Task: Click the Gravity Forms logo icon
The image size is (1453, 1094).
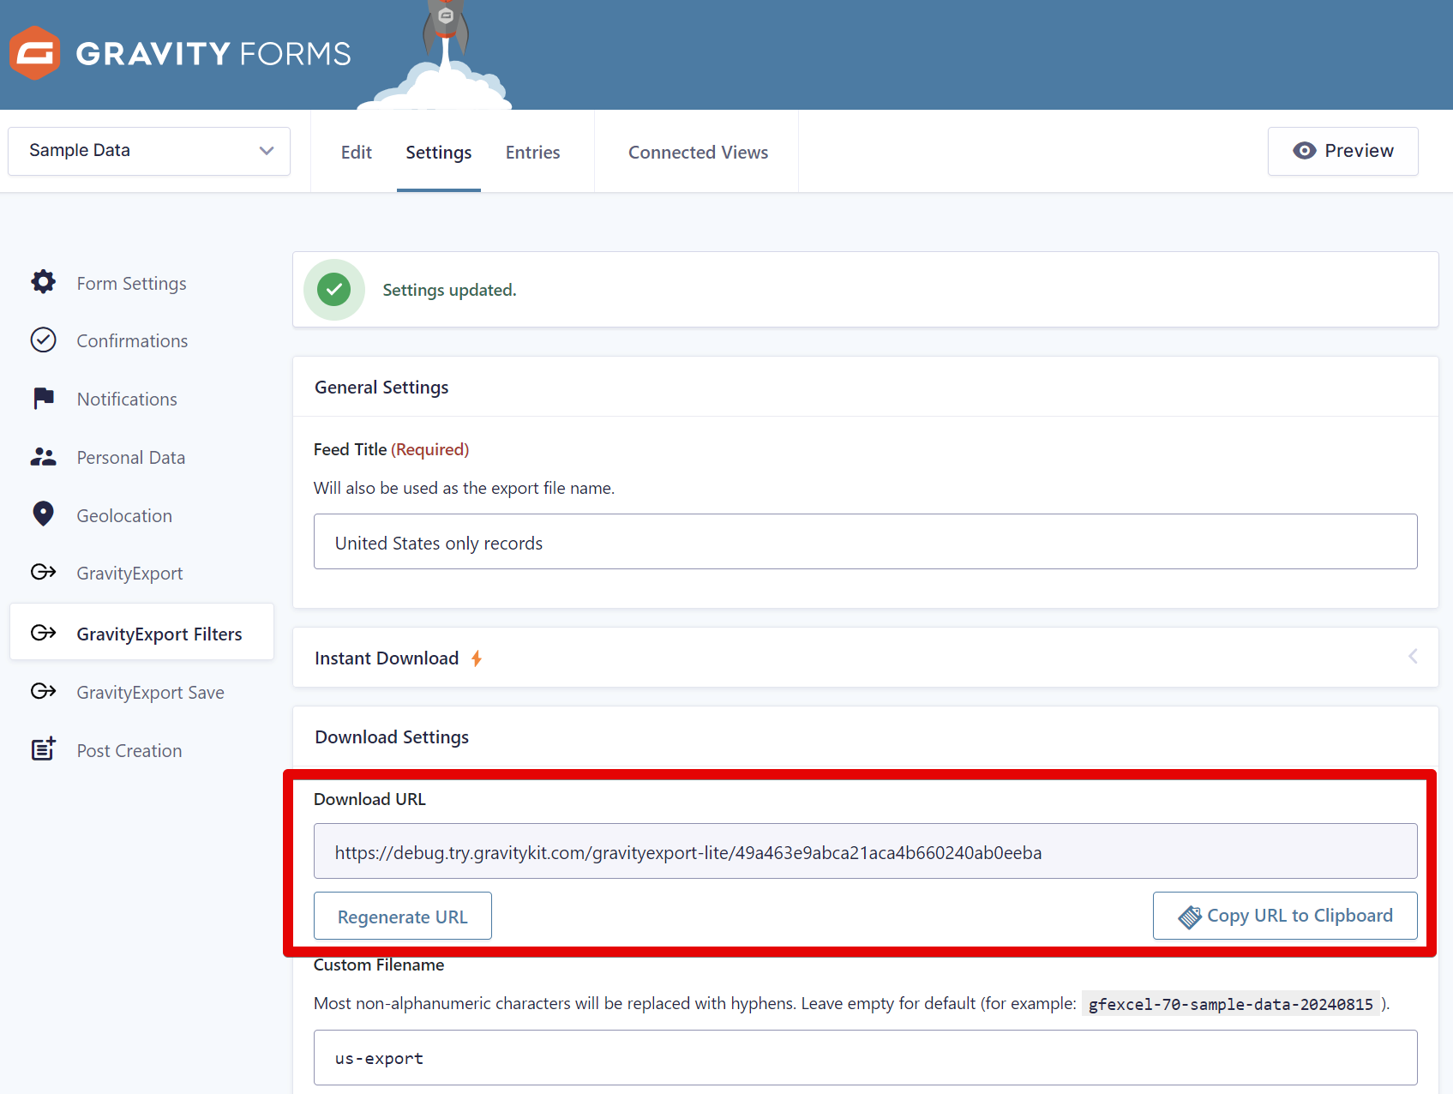Action: click(34, 53)
